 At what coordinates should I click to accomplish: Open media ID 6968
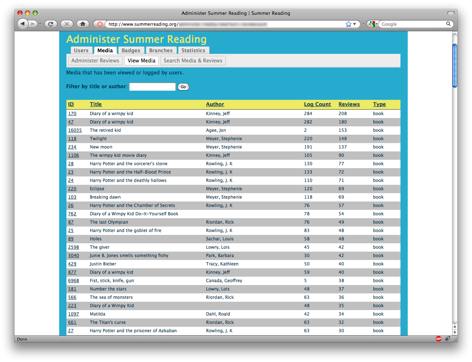pyautogui.click(x=73, y=281)
